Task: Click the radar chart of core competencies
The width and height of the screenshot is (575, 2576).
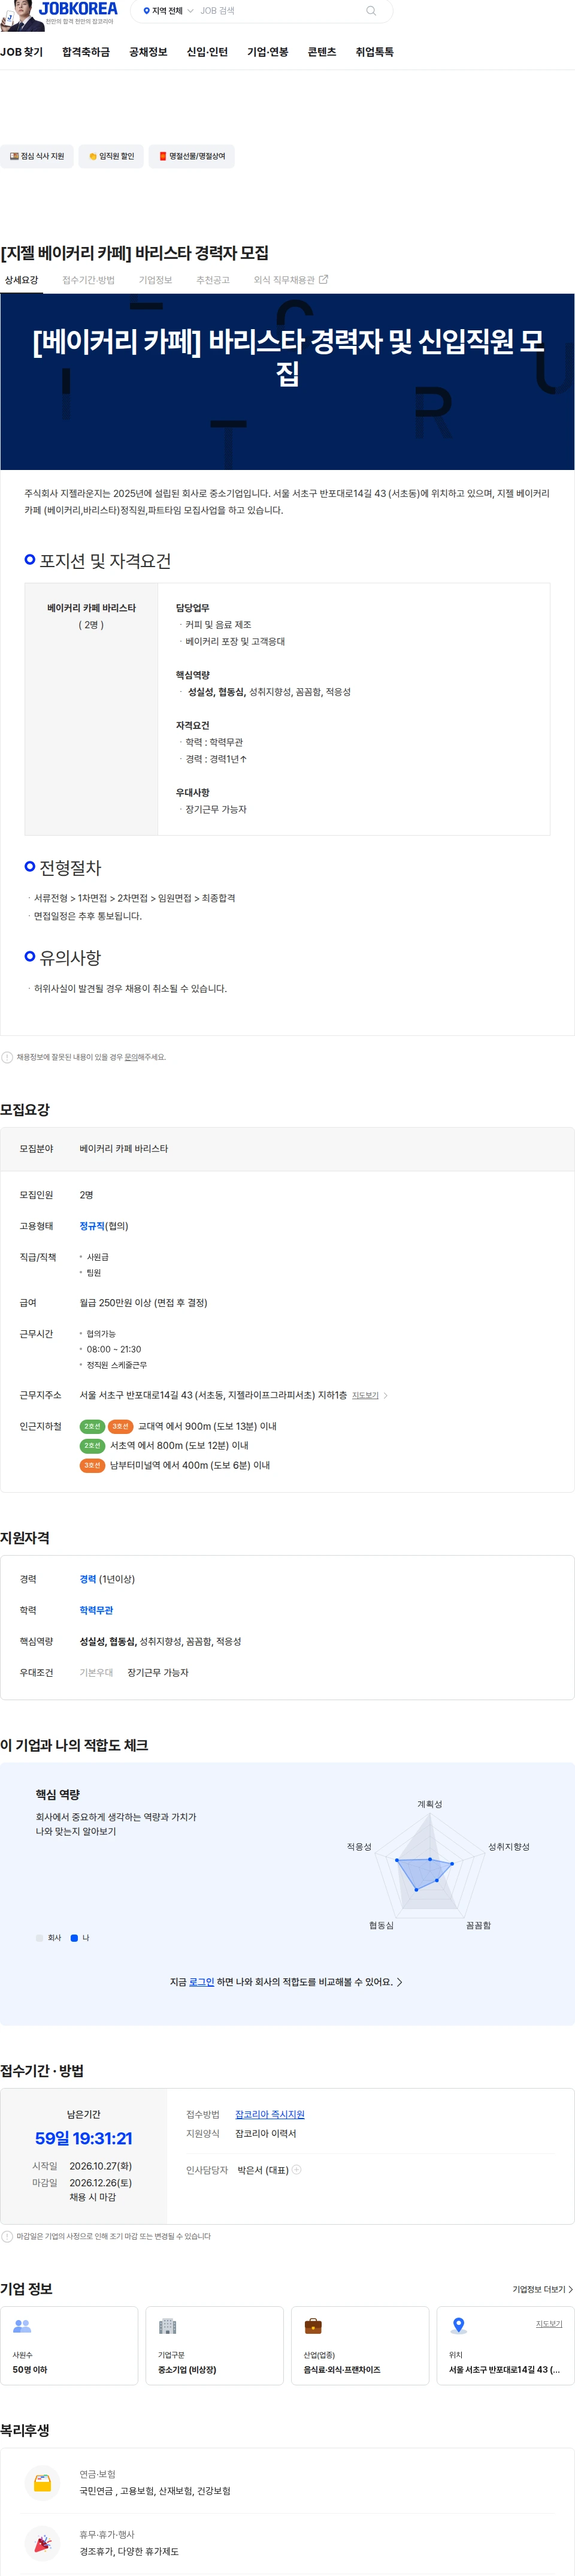Action: point(431,1865)
